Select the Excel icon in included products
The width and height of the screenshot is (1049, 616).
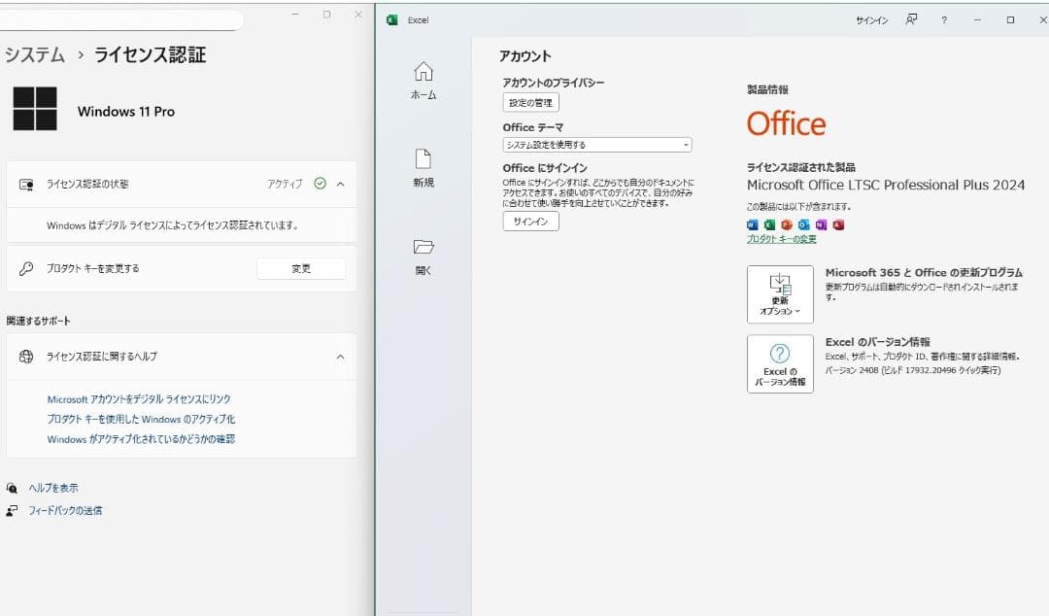click(767, 224)
